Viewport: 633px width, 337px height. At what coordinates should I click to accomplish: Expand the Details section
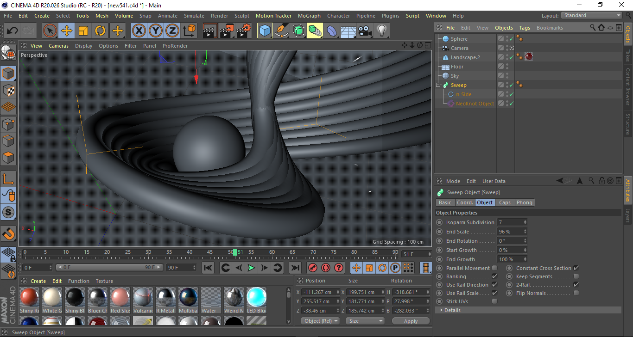442,310
